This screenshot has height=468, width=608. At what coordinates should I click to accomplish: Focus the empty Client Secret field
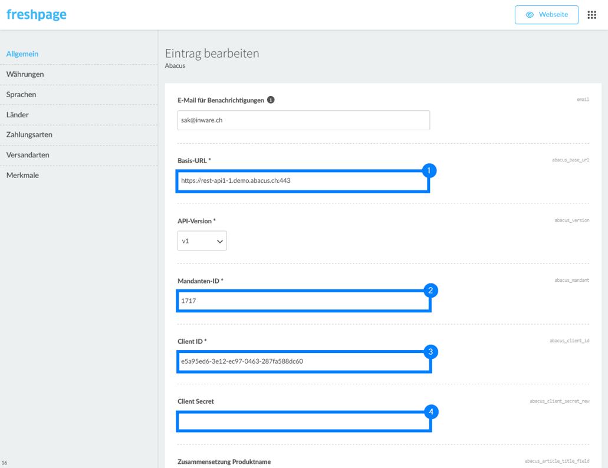pos(302,421)
